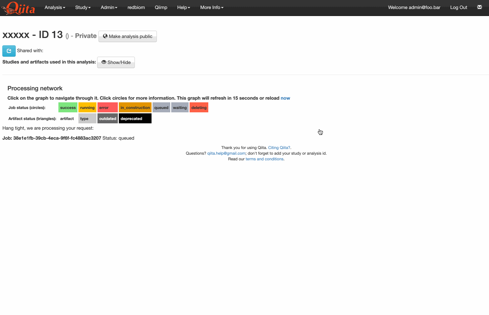
Task: Go to redbiom page
Action: [136, 7]
